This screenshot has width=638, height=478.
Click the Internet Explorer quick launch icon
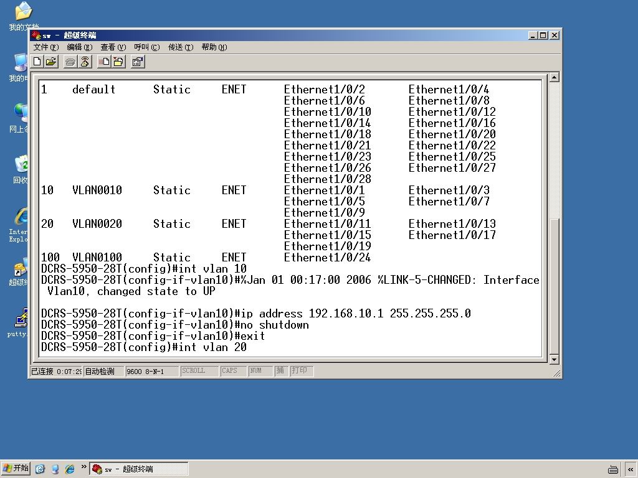(x=70, y=469)
